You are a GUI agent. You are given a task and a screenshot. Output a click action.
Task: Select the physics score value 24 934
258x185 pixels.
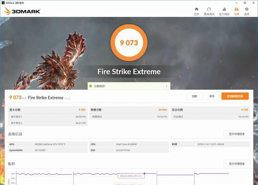click(x=163, y=110)
